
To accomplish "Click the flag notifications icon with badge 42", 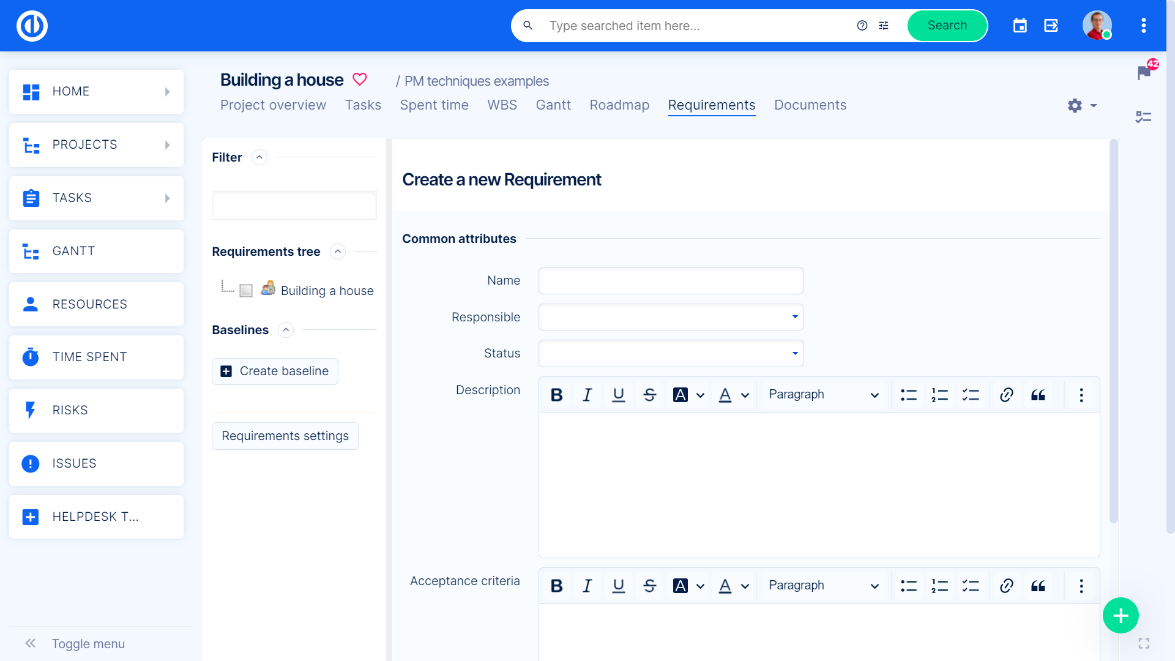I will click(x=1144, y=72).
